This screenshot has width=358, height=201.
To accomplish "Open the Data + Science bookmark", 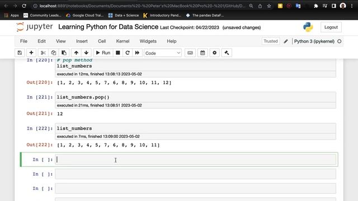I will pos(123,15).
